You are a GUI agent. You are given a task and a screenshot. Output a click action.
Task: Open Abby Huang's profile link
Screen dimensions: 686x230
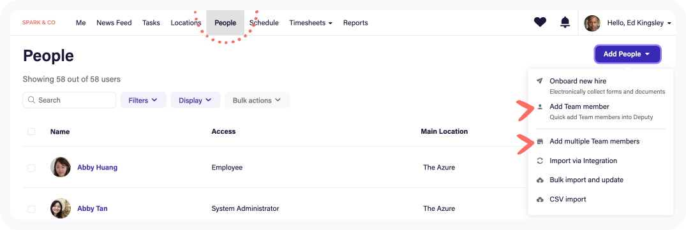[97, 167]
